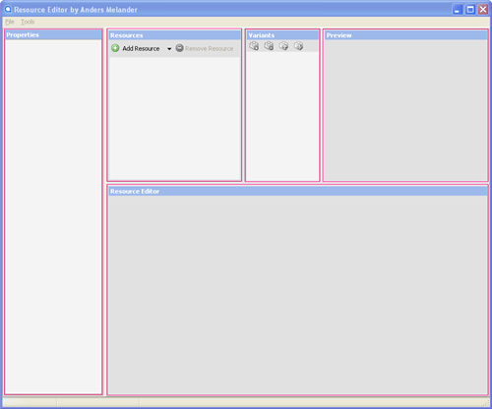Click the Variants panel header
Image resolution: width=492 pixels, height=409 pixels.
[282, 35]
